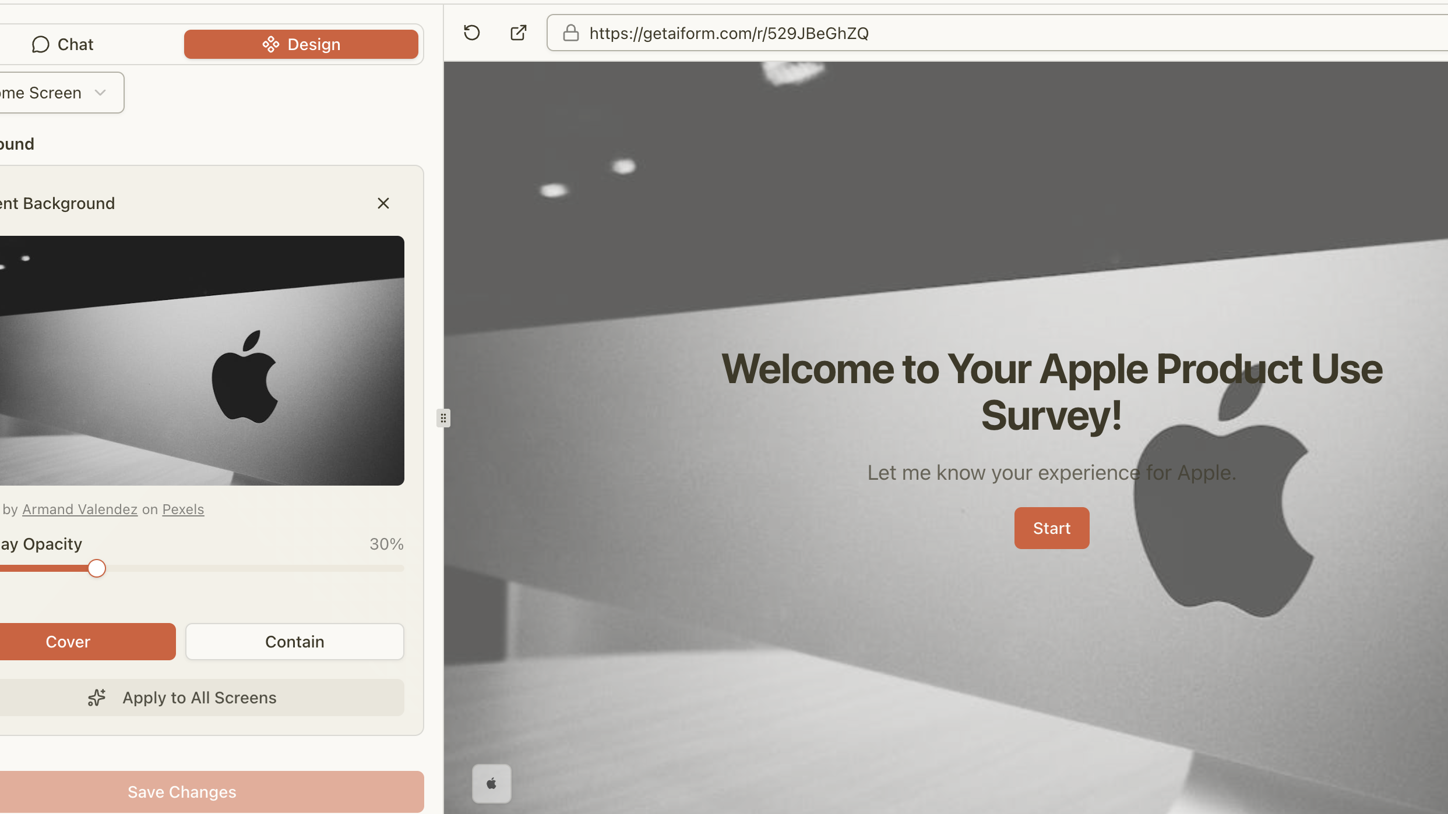The image size is (1448, 814).
Task: Click the lock icon in URL bar
Action: coord(570,33)
